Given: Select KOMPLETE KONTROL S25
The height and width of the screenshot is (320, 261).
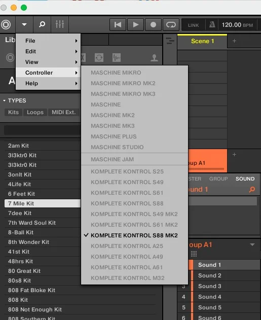Looking at the screenshot, I should 135,171.
